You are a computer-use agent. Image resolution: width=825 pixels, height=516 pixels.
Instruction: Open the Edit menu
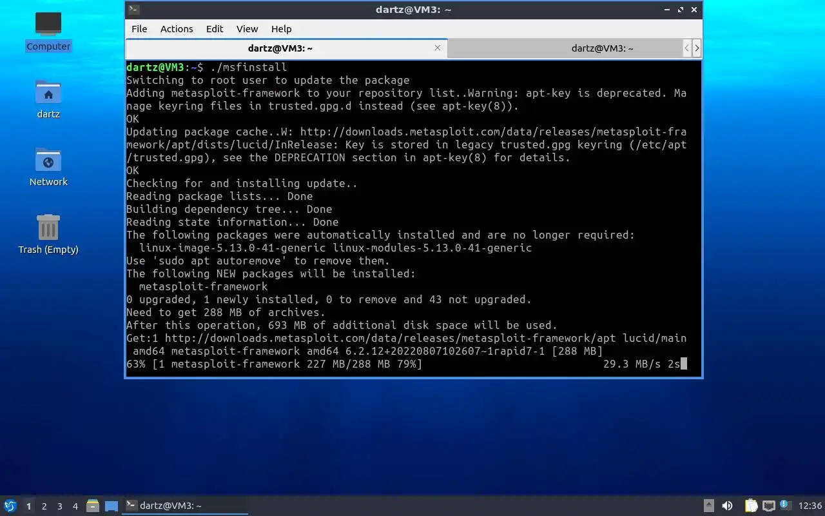point(215,29)
